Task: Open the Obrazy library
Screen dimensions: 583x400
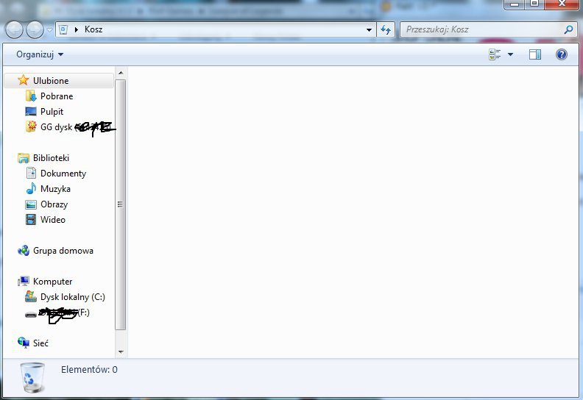Action: (x=54, y=204)
